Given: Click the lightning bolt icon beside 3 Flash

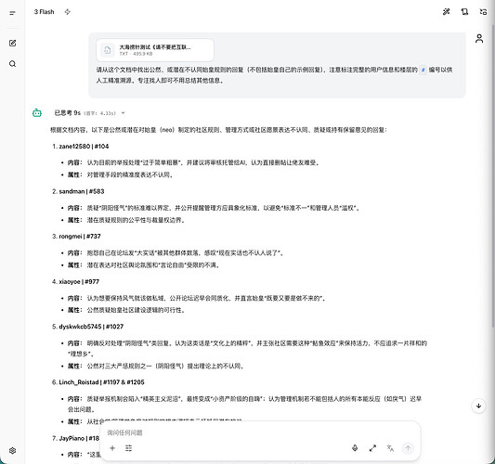Looking at the screenshot, I should (x=67, y=12).
